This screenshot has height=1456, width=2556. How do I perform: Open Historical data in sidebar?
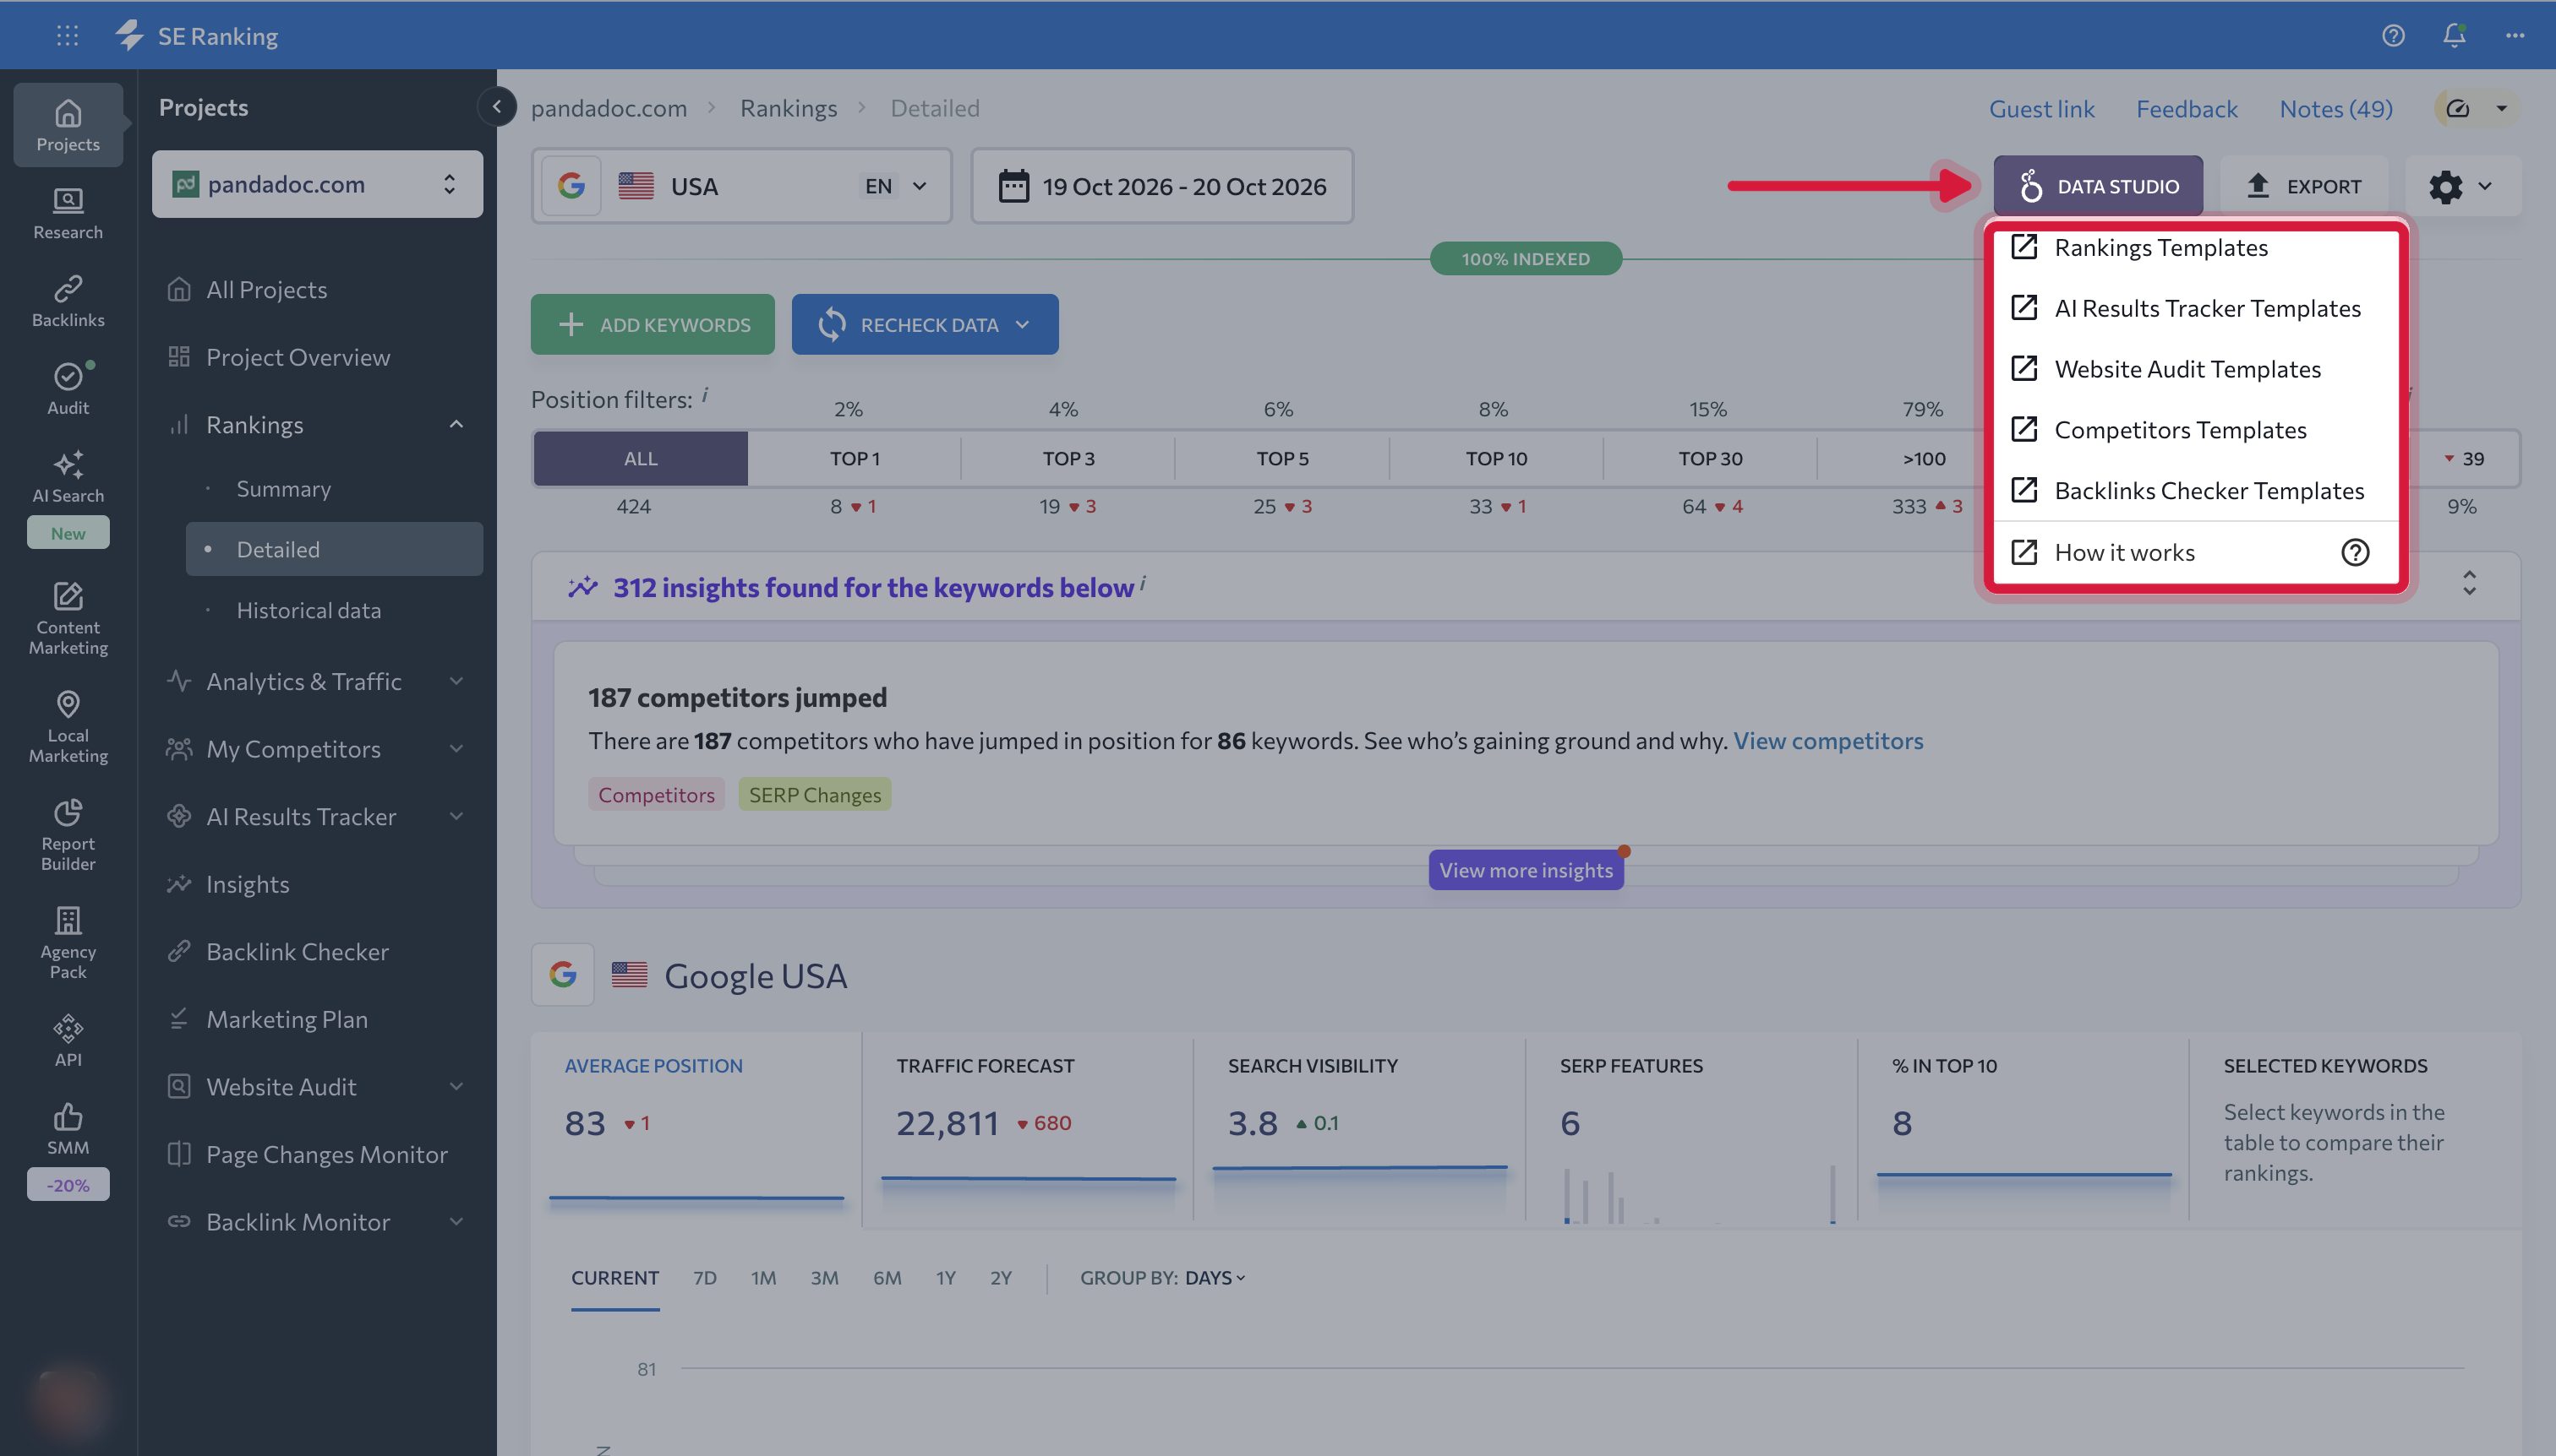[x=309, y=610]
